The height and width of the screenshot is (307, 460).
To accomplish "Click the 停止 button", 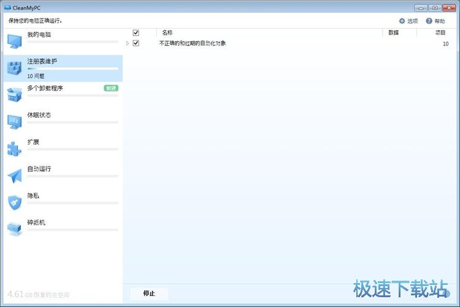I will pos(149,293).
